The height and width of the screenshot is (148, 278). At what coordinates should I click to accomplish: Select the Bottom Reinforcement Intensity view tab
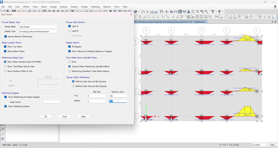pyautogui.click(x=170, y=22)
